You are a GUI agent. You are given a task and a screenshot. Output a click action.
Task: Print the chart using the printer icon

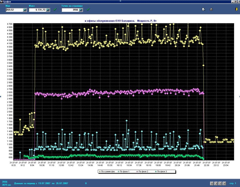pos(211,9)
